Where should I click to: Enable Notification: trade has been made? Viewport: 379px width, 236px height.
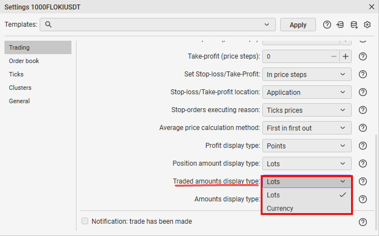click(85, 221)
